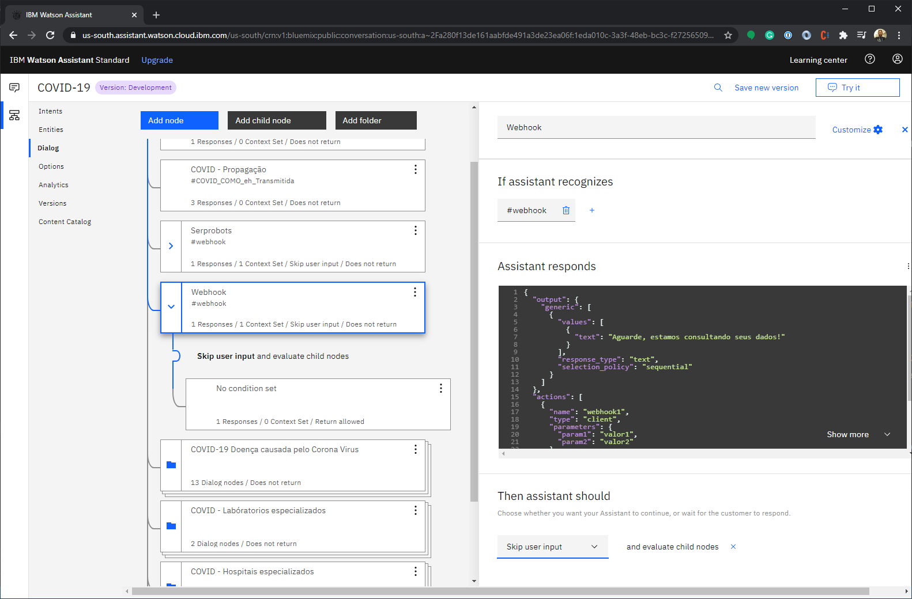Open options menu for COVID - Labóratorios folder
Viewport: 912px width, 599px height.
click(415, 510)
